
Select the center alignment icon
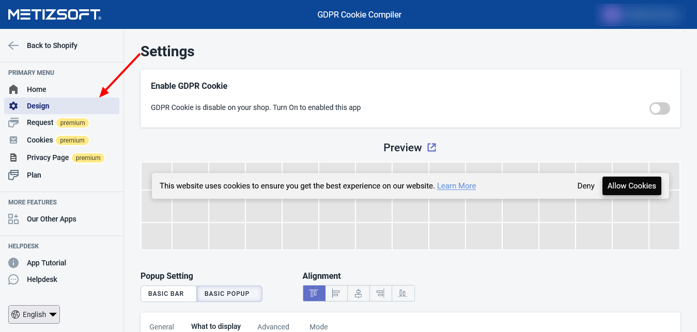pos(358,293)
